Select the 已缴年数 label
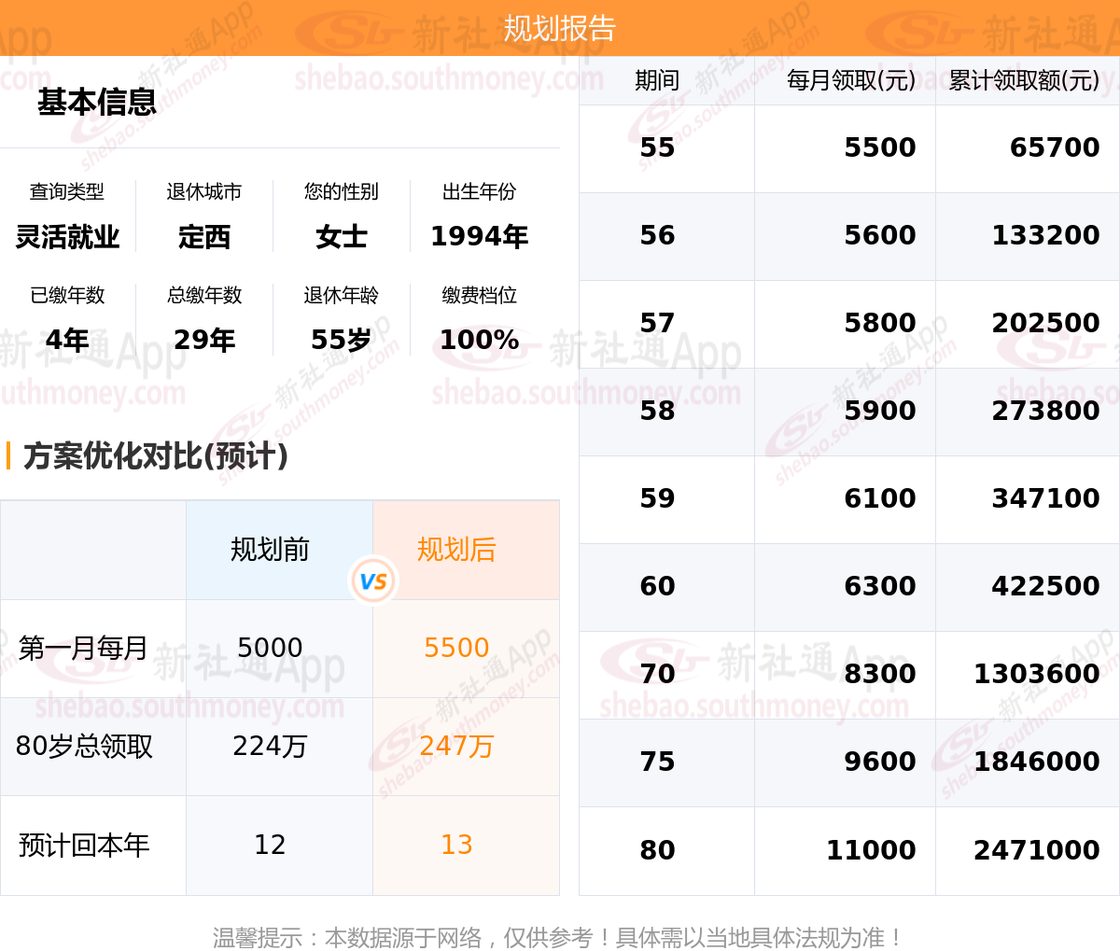Viewport: 1120px width, 951px height. pos(67,295)
